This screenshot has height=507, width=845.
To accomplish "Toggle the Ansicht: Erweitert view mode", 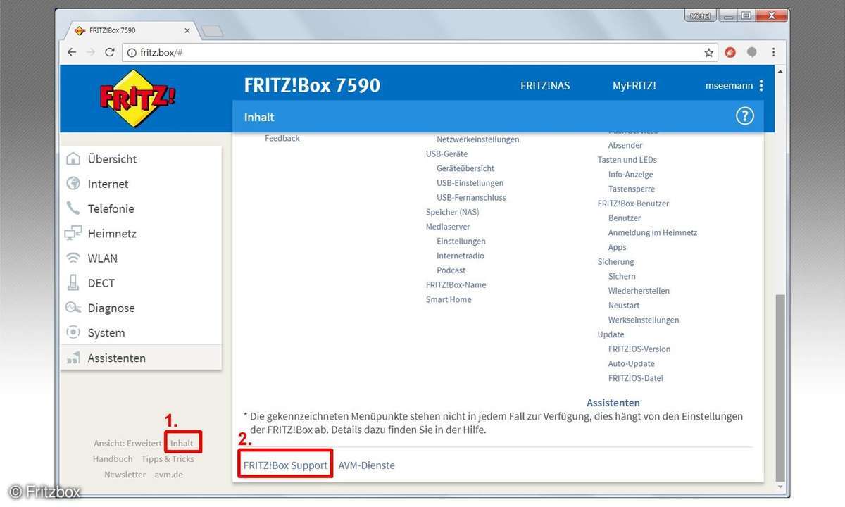I will tap(127, 444).
